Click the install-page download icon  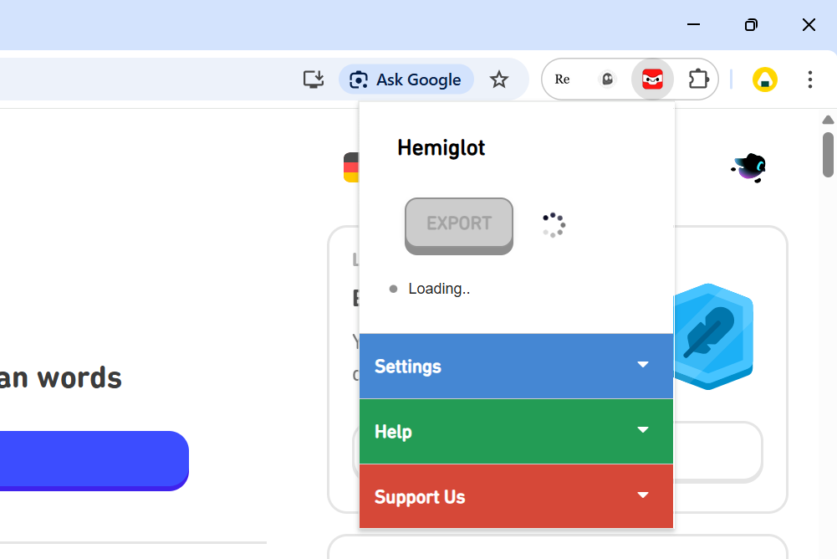(313, 79)
